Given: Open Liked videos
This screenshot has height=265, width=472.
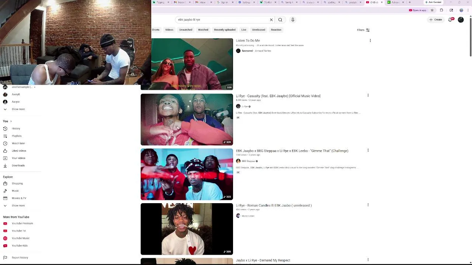Looking at the screenshot, I should click(x=19, y=151).
